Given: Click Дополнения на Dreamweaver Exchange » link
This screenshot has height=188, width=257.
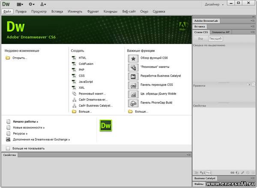Looking at the screenshot, I should (41, 139).
